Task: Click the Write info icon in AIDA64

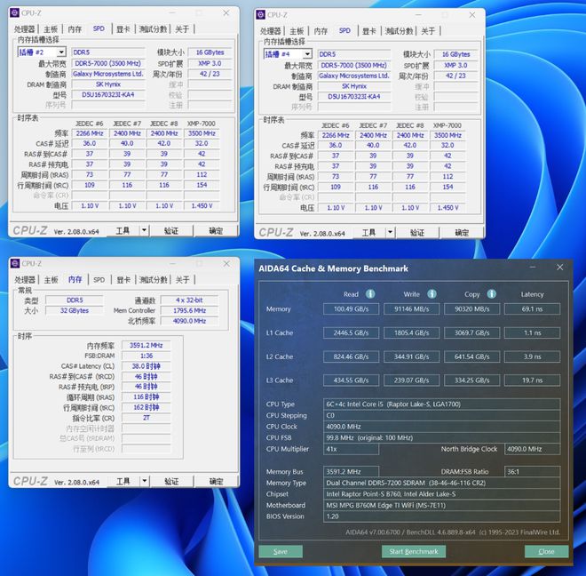Action: 432,294
